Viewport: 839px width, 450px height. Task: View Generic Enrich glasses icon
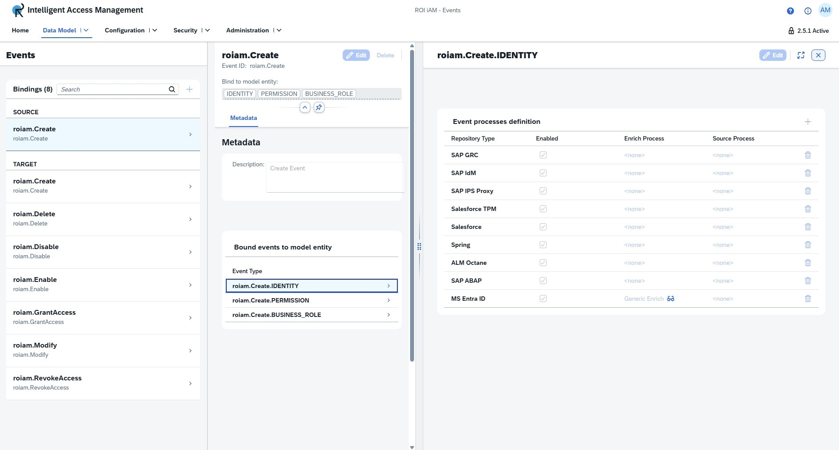click(670, 299)
